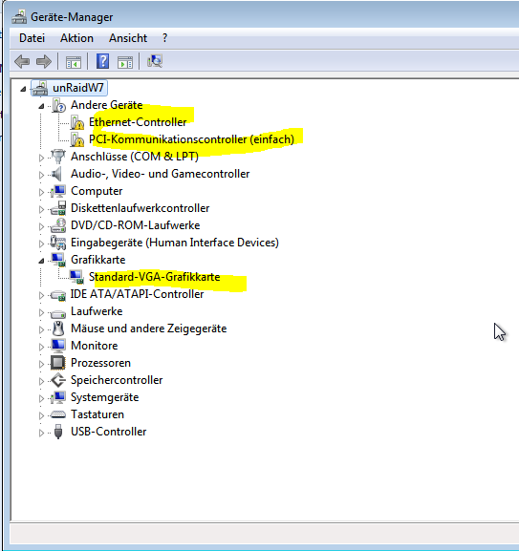Collapse the Andere Geräte category
This screenshot has width=519, height=551.
(x=41, y=106)
